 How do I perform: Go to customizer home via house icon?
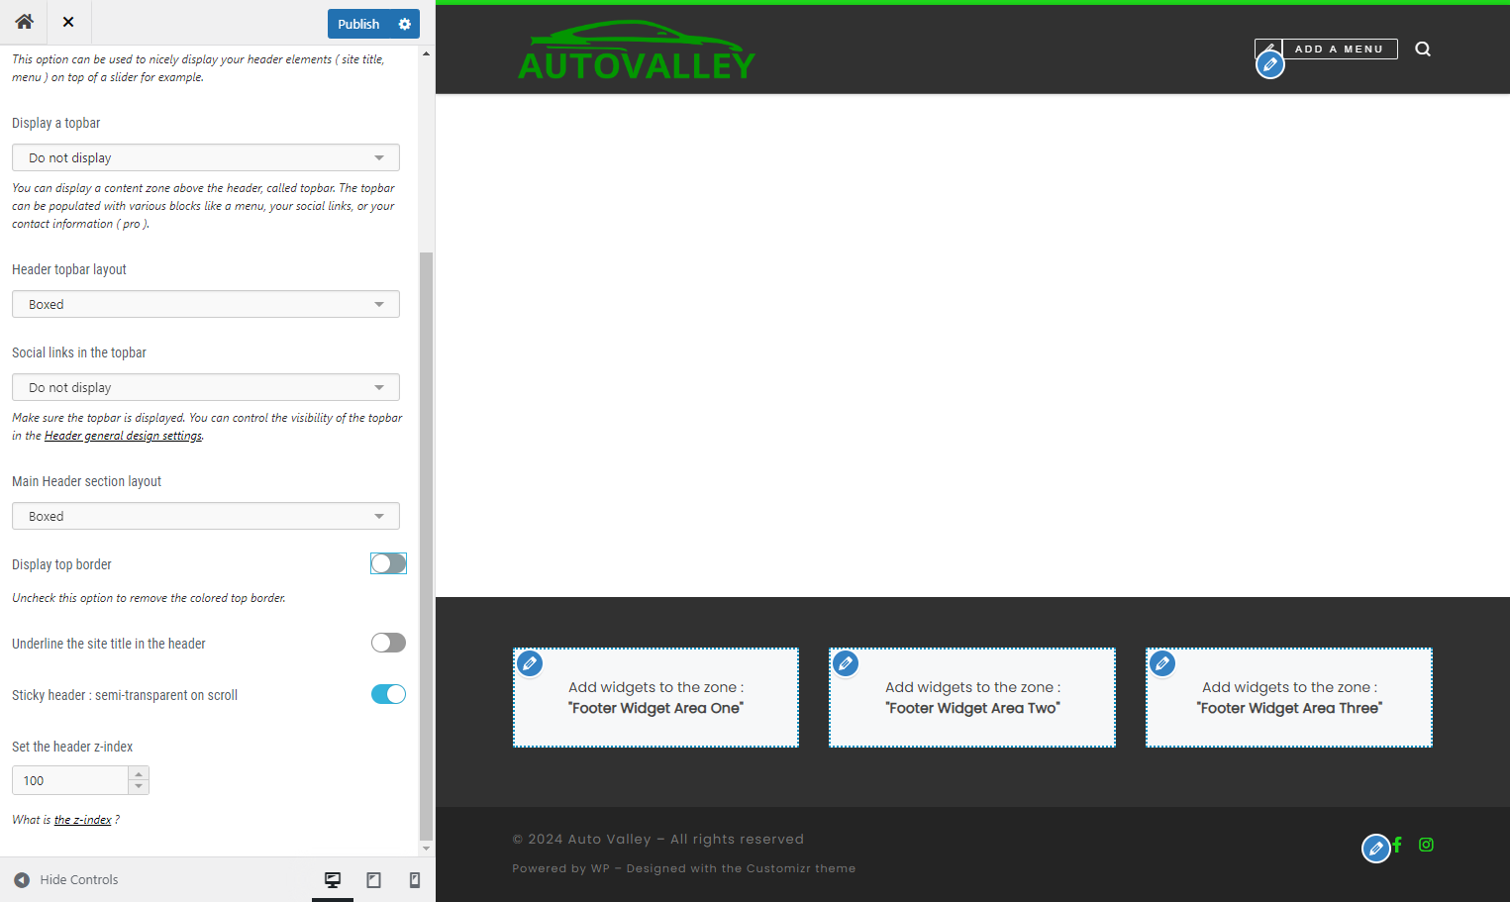tap(24, 21)
